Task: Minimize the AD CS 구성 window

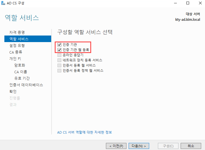Action: click(175, 3)
